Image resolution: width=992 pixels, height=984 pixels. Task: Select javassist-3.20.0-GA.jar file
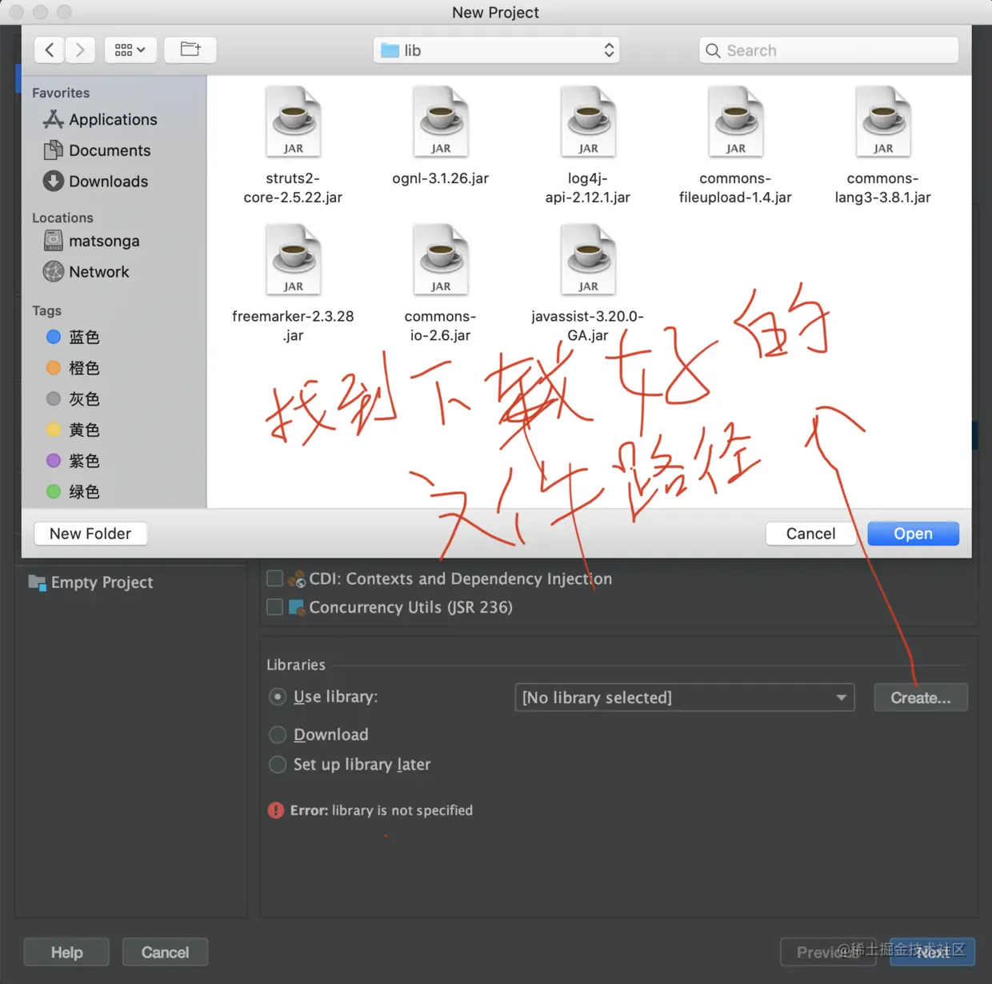coord(588,283)
